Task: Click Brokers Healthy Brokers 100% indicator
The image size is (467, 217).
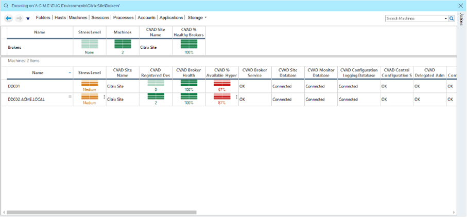Action: coord(189,47)
